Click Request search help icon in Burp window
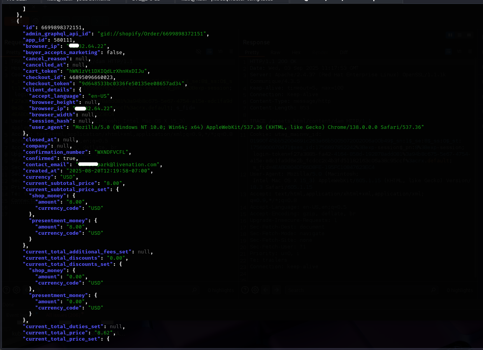This screenshot has width=483, height=350. click(6, 290)
